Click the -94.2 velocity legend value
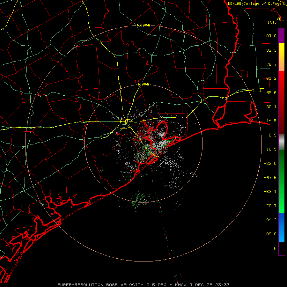 [x=270, y=220]
